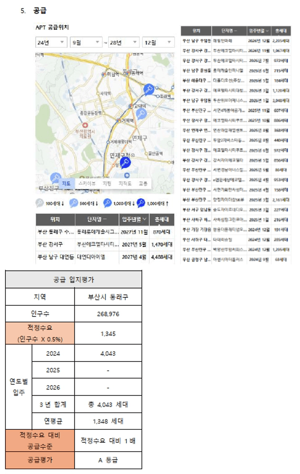Viewport: 300px width, 474px height.
Task: Click the 적정수요 value 1,345
Action: (108, 333)
